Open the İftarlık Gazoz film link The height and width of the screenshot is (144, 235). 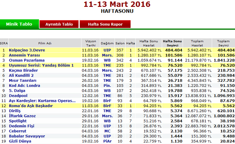coord(22,116)
